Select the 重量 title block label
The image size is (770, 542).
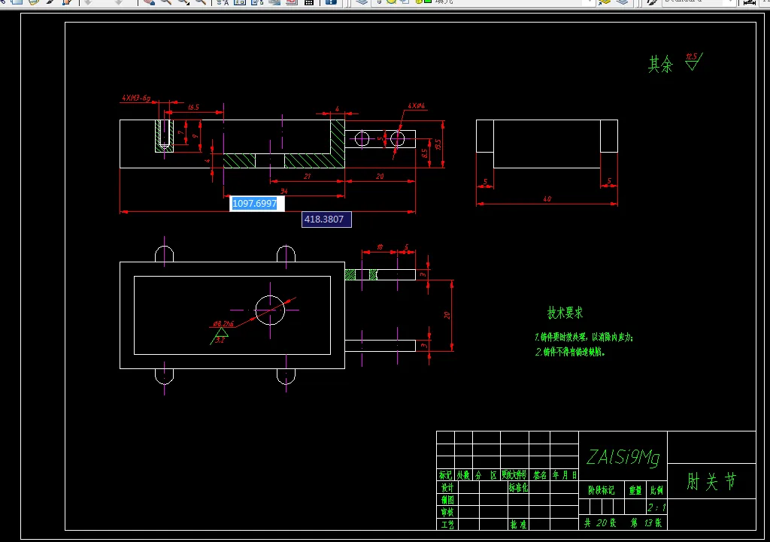[635, 490]
